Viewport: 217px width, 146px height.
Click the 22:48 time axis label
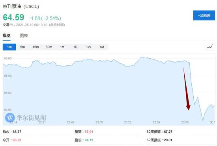(x=71, y=122)
